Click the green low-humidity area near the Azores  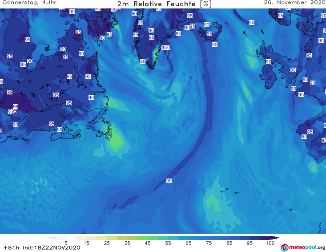(213, 202)
